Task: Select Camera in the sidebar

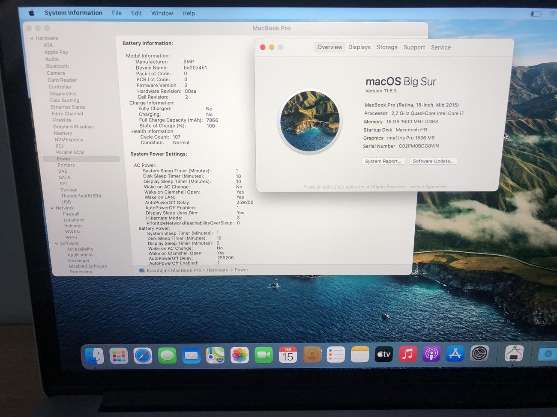Action: (x=56, y=73)
